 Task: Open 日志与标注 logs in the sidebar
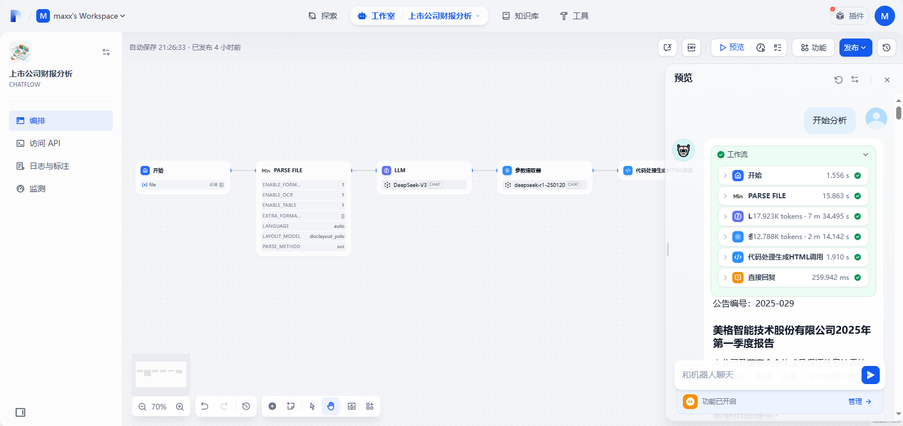coord(61,166)
